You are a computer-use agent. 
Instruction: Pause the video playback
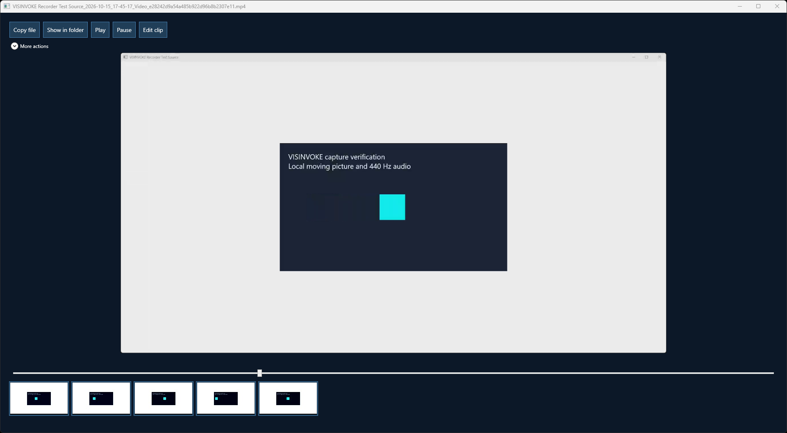[x=124, y=30]
